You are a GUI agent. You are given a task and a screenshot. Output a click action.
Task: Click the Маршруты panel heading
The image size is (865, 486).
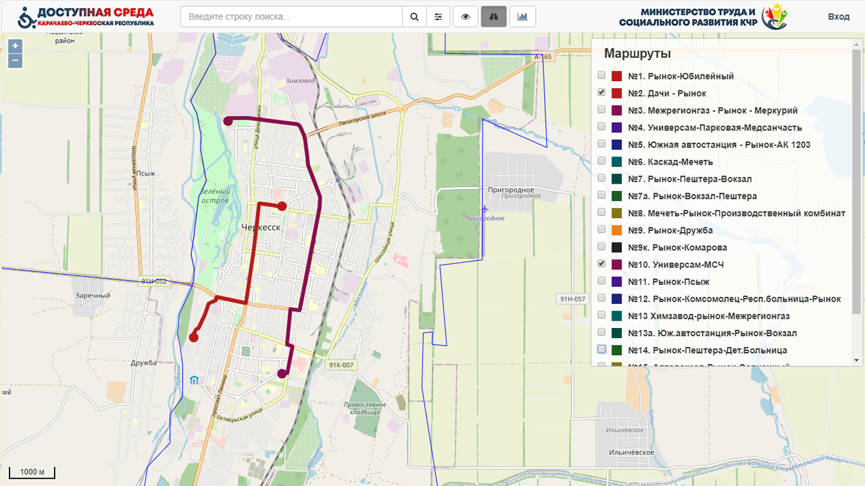pyautogui.click(x=637, y=53)
